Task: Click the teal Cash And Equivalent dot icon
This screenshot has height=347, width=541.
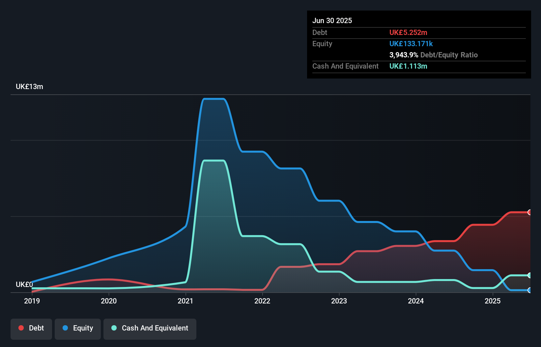Action: [x=114, y=328]
